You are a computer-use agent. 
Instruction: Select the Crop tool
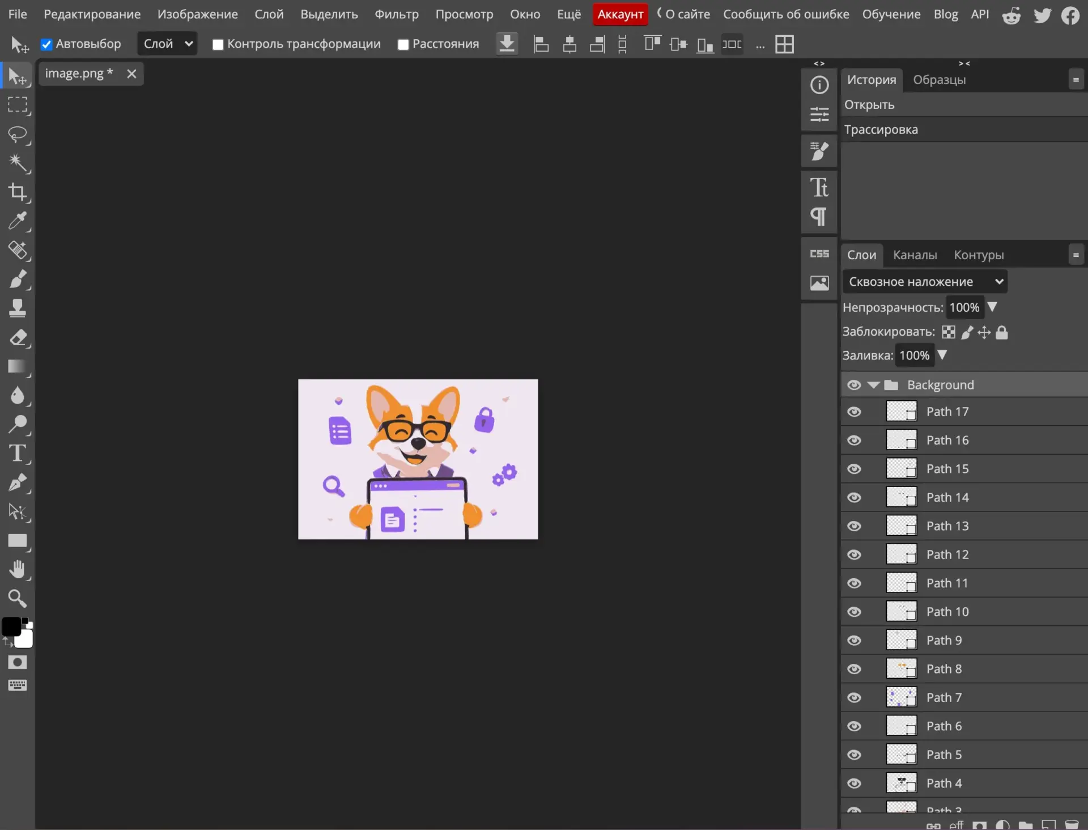tap(18, 192)
